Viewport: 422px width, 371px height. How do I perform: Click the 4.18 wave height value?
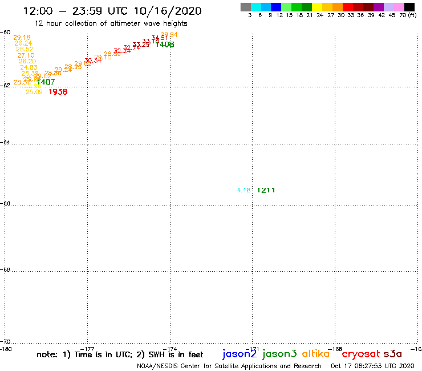click(244, 190)
